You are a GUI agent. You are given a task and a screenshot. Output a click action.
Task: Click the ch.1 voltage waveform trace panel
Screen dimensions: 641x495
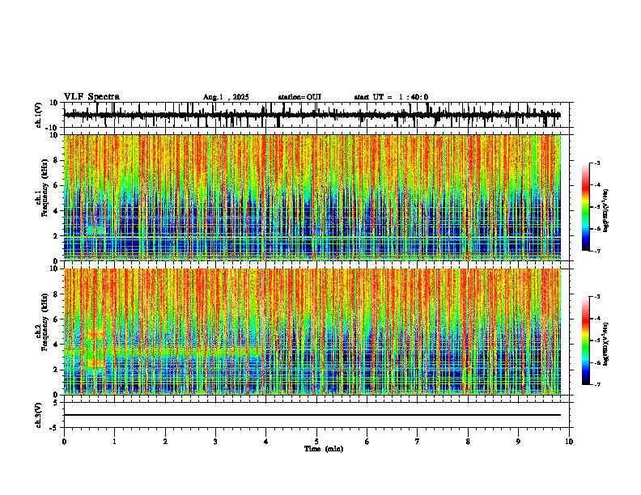click(316, 115)
